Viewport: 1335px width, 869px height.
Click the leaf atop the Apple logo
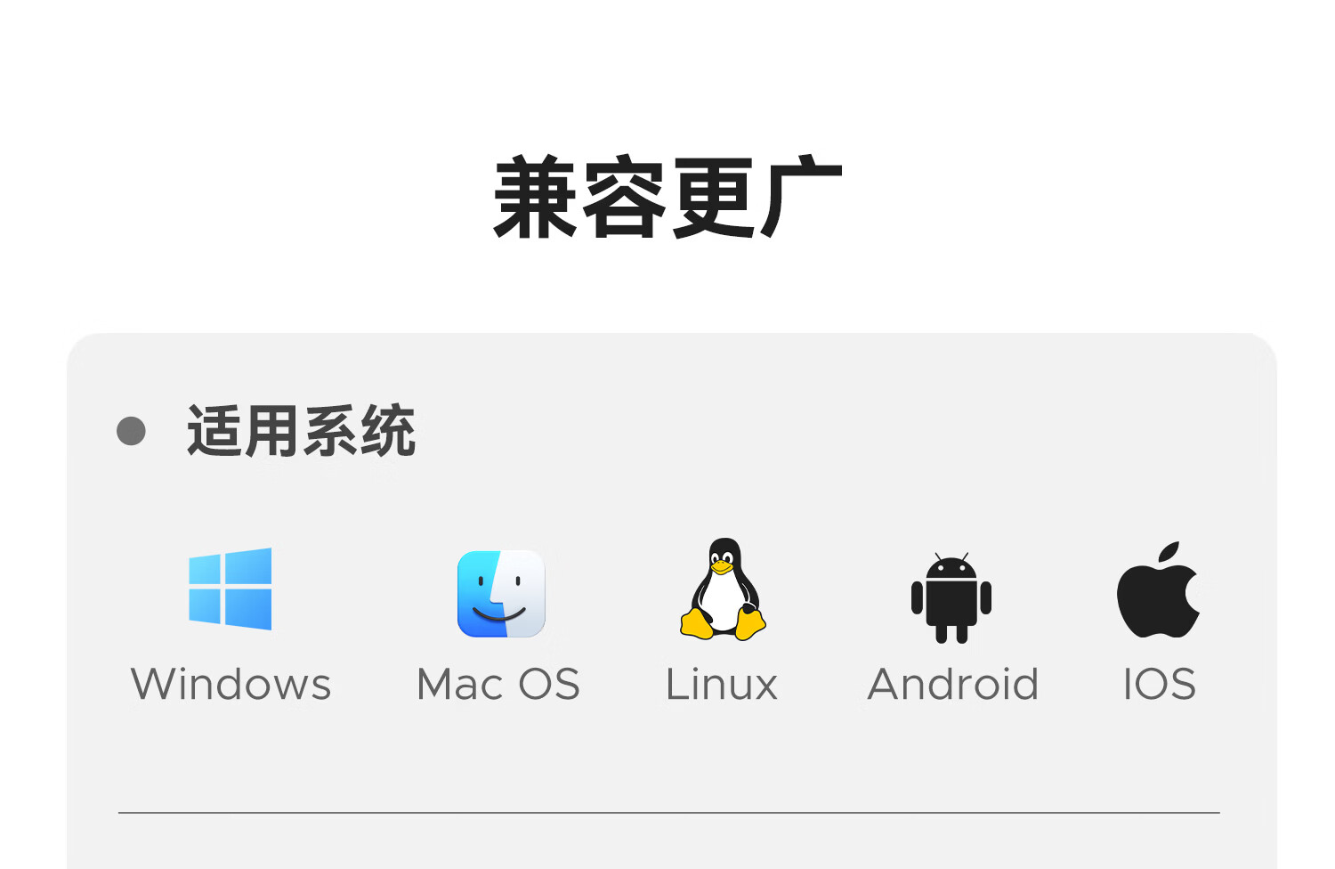1169,553
